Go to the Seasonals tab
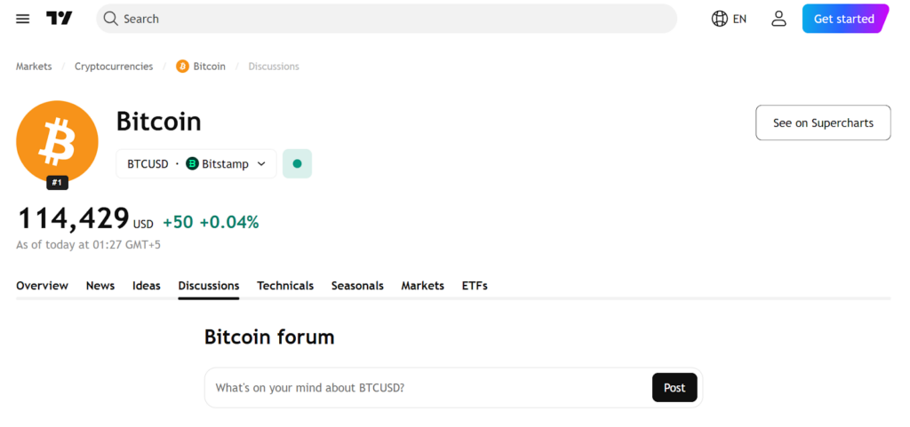910x427 pixels. pos(357,286)
